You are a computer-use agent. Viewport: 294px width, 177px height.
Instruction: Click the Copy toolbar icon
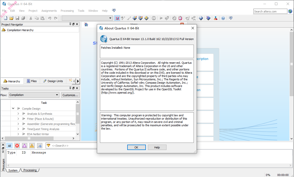[36, 18]
